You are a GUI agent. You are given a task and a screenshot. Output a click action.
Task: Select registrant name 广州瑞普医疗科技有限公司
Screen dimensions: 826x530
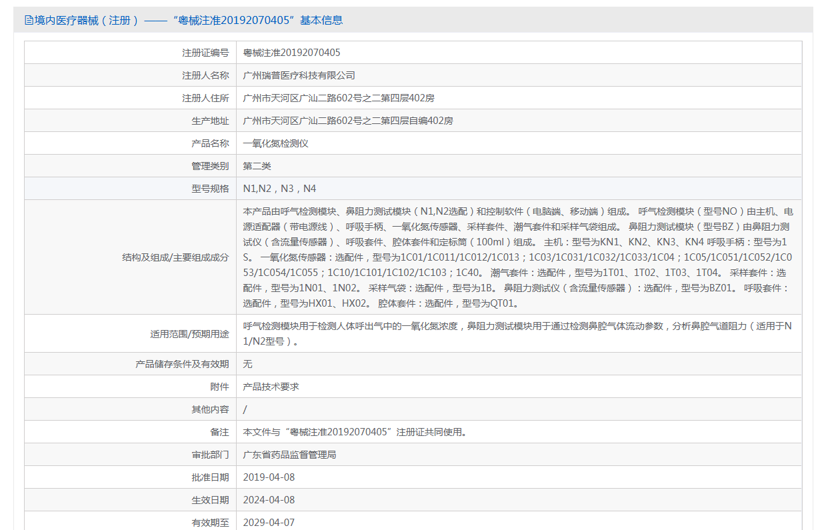(299, 75)
